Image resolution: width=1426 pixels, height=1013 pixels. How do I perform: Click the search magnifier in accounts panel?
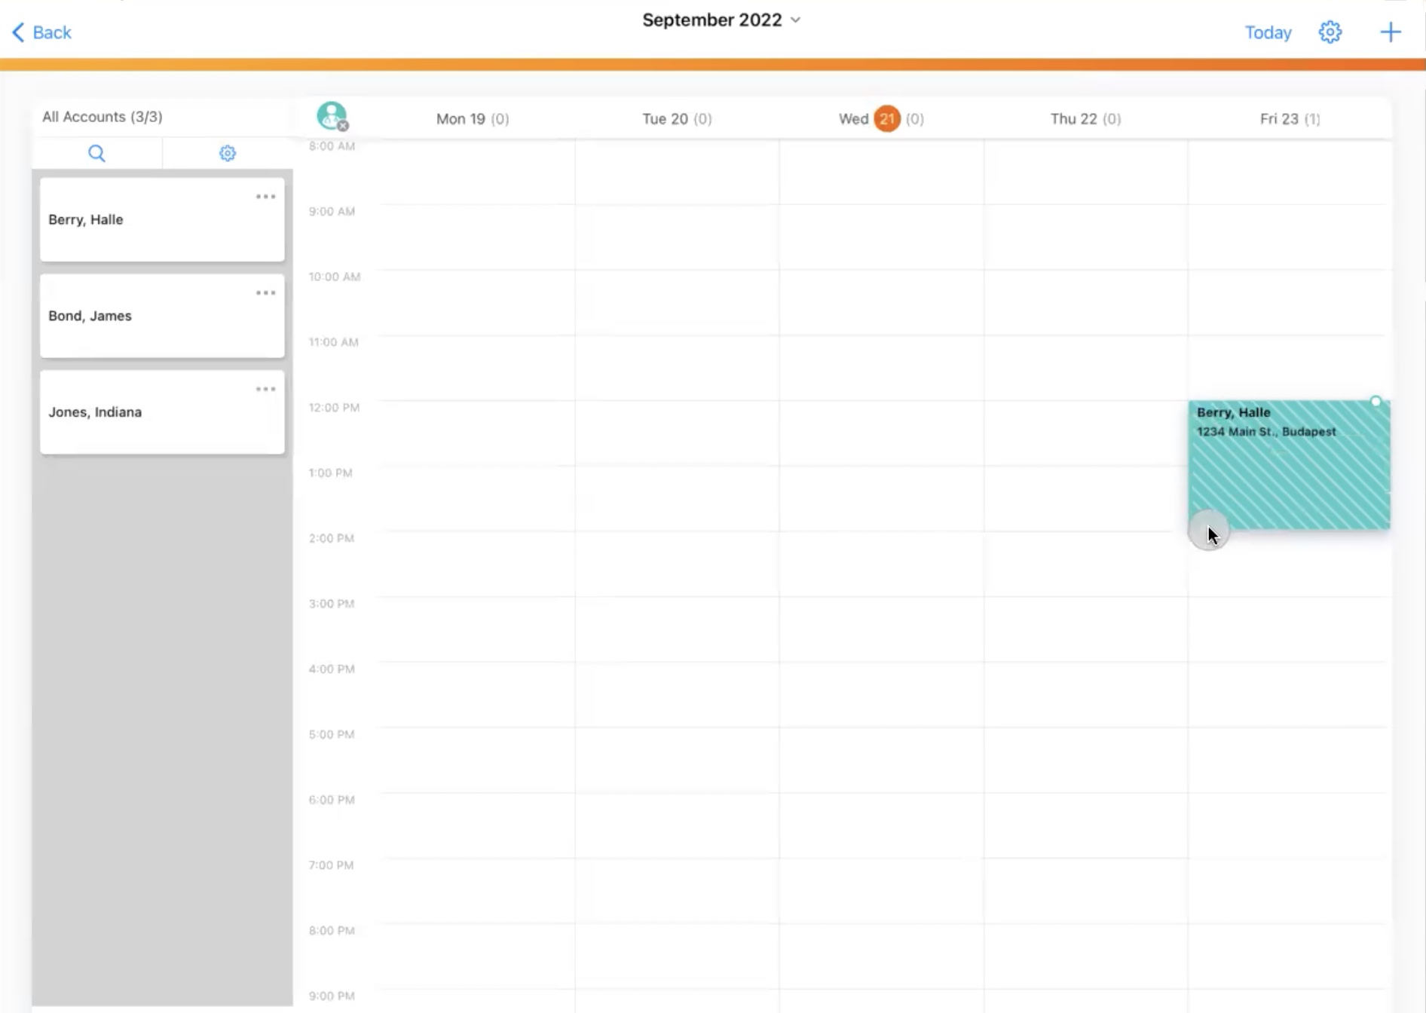(x=96, y=154)
